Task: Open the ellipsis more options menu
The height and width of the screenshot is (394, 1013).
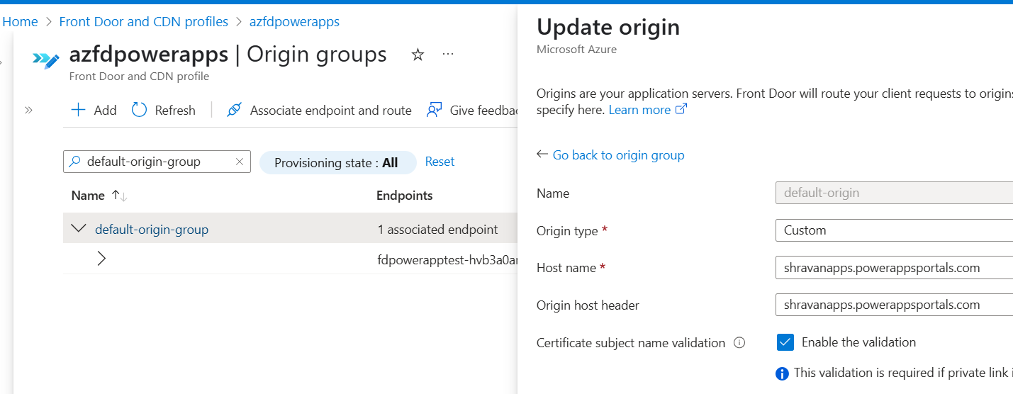Action: click(448, 55)
